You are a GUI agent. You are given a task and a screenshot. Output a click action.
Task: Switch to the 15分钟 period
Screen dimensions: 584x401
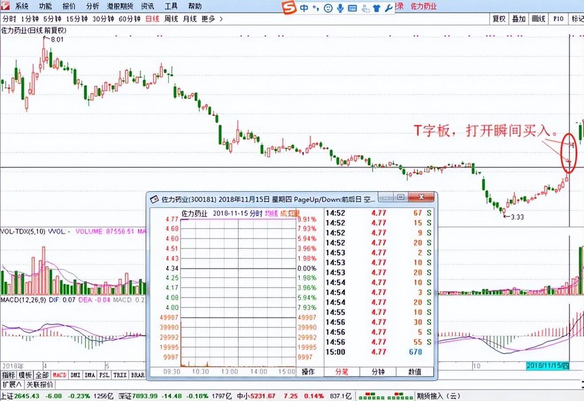point(77,19)
